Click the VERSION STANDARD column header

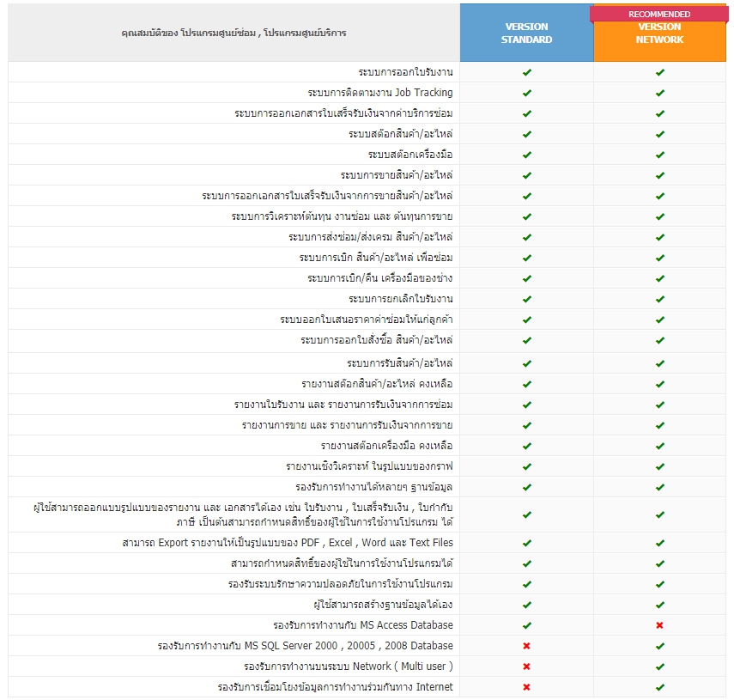pyautogui.click(x=527, y=33)
